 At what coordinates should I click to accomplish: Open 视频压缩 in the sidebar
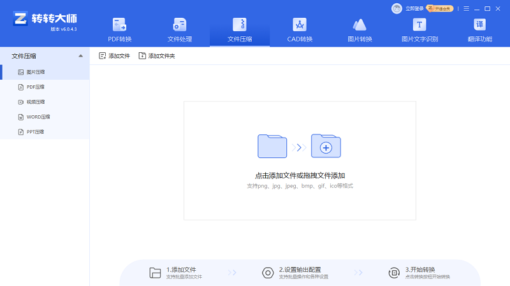[35, 102]
